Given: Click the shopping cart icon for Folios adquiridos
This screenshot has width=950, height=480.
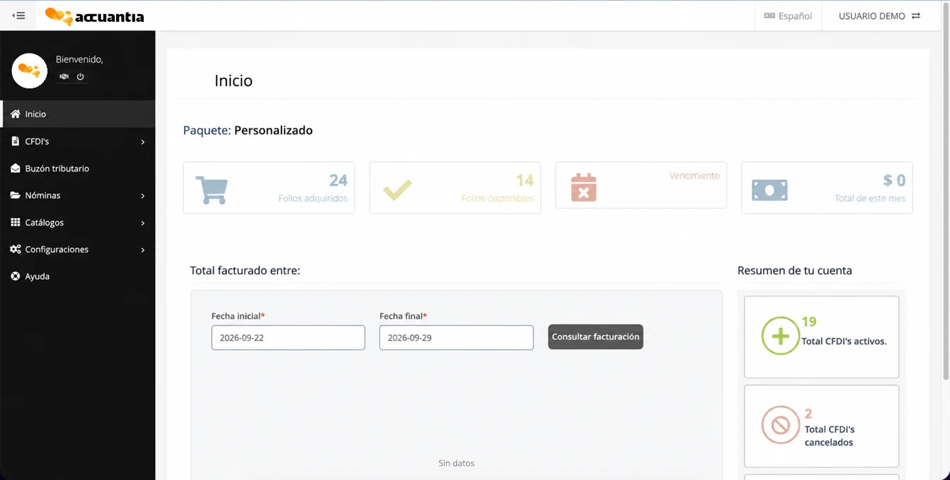Looking at the screenshot, I should pos(211,189).
